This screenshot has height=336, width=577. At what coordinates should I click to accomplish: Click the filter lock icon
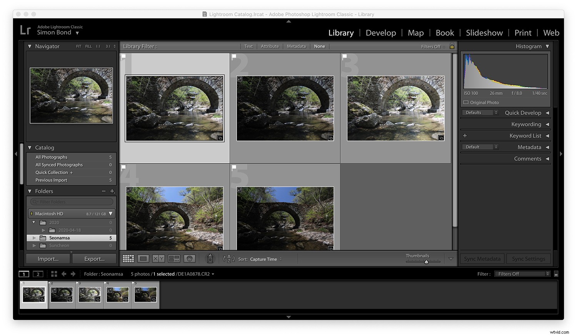pos(452,46)
